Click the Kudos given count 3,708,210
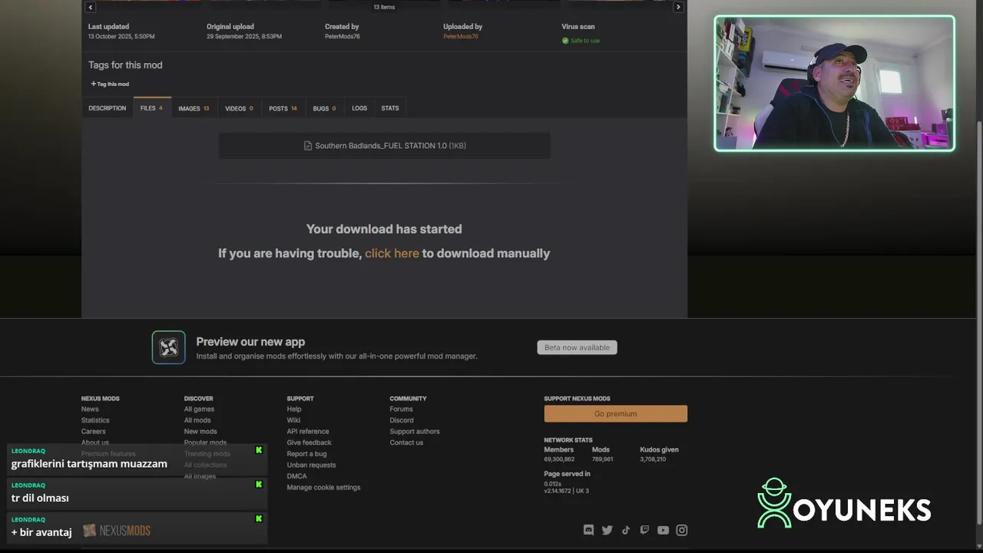 (653, 459)
